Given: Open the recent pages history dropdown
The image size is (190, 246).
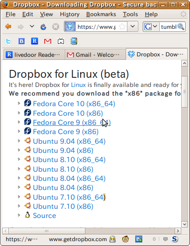Looking at the screenshot, I should [32, 26].
